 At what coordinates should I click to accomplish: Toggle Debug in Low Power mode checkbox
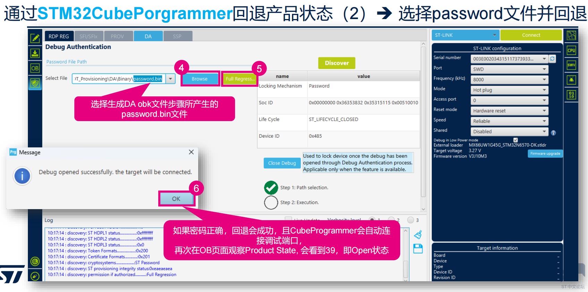(x=515, y=140)
